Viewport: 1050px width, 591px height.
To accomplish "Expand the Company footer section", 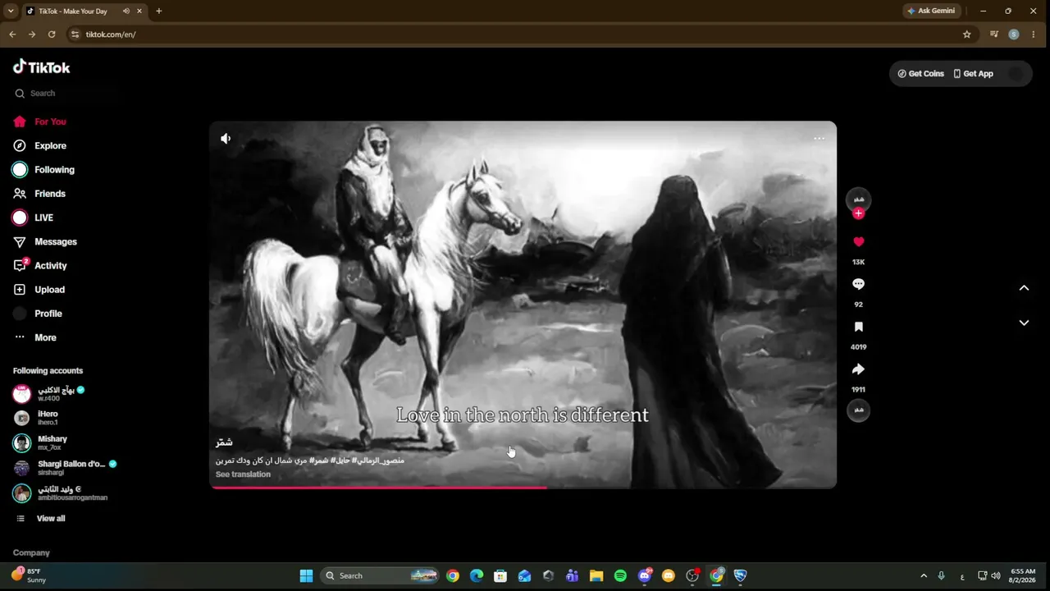I will coord(31,553).
